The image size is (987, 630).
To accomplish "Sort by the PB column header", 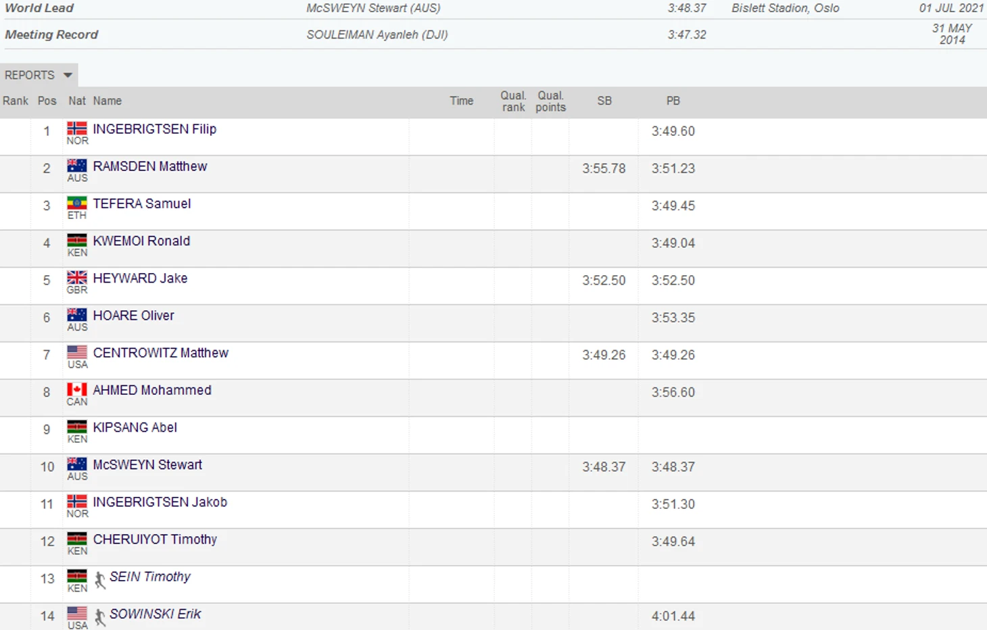I will click(673, 101).
